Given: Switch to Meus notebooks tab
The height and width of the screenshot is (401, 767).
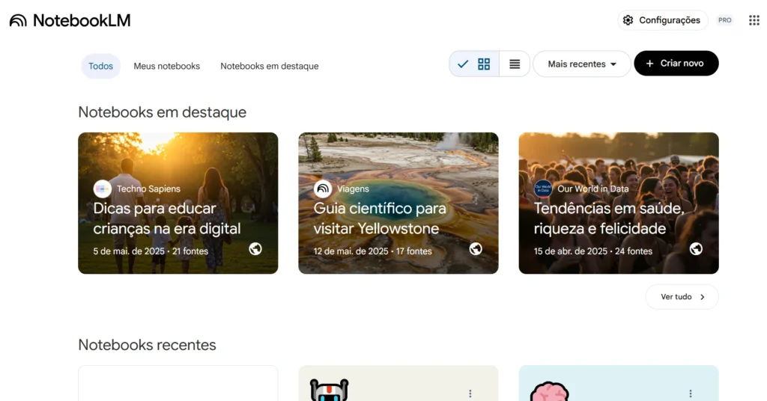Looking at the screenshot, I should [x=166, y=66].
